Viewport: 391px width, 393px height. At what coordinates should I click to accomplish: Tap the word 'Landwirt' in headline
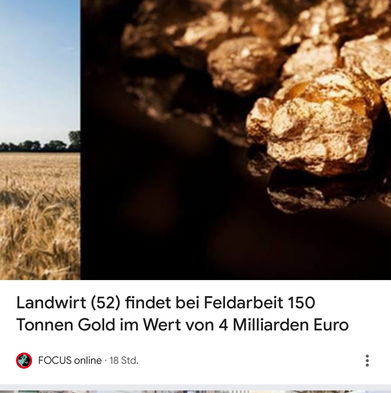[x=51, y=303]
